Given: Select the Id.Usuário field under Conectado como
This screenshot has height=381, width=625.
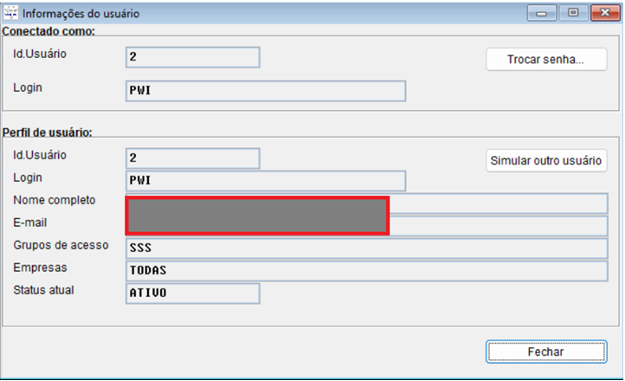Looking at the screenshot, I should click(x=193, y=57).
